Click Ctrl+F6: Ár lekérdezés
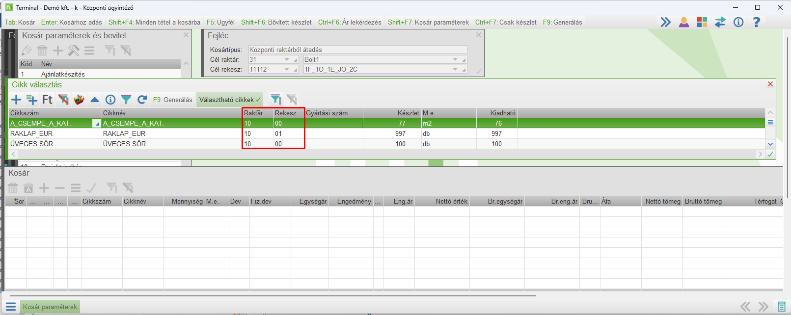Screen dimensions: 791x315 (350, 22)
